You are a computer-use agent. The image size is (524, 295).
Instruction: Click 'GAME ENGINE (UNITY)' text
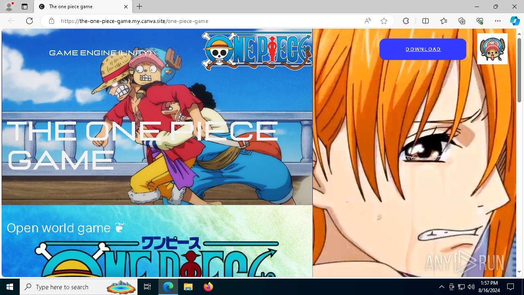click(100, 53)
